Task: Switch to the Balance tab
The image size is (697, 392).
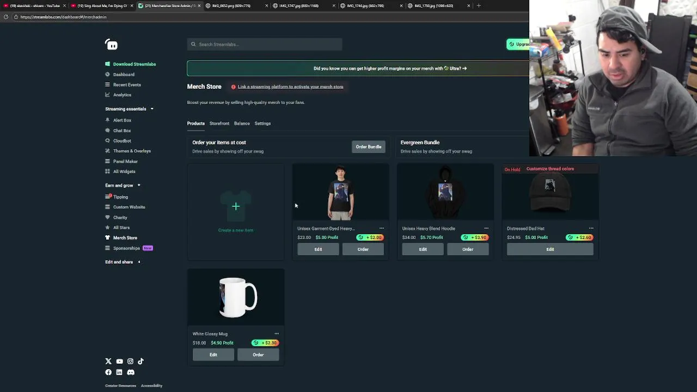Action: (x=242, y=124)
